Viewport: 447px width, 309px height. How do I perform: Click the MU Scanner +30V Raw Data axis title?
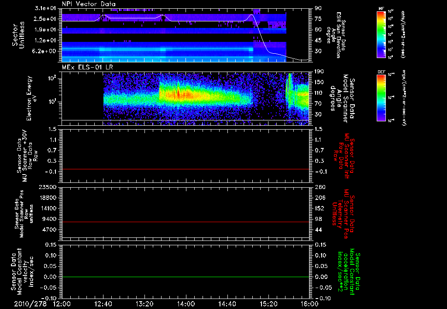(28, 156)
